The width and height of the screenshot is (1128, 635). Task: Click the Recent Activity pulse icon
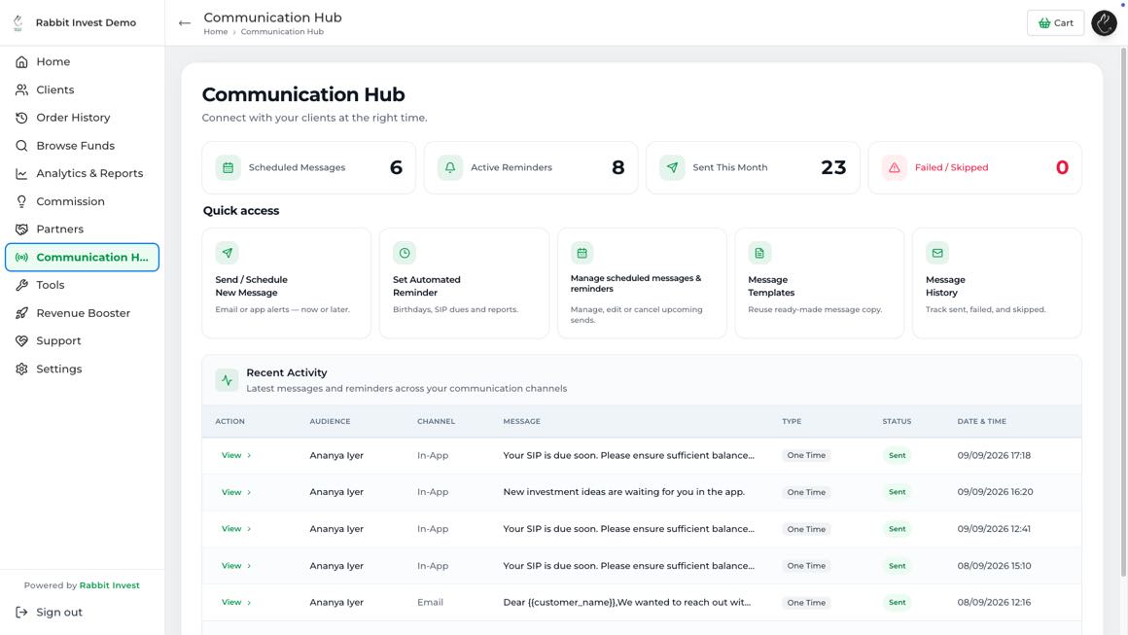[x=227, y=379]
